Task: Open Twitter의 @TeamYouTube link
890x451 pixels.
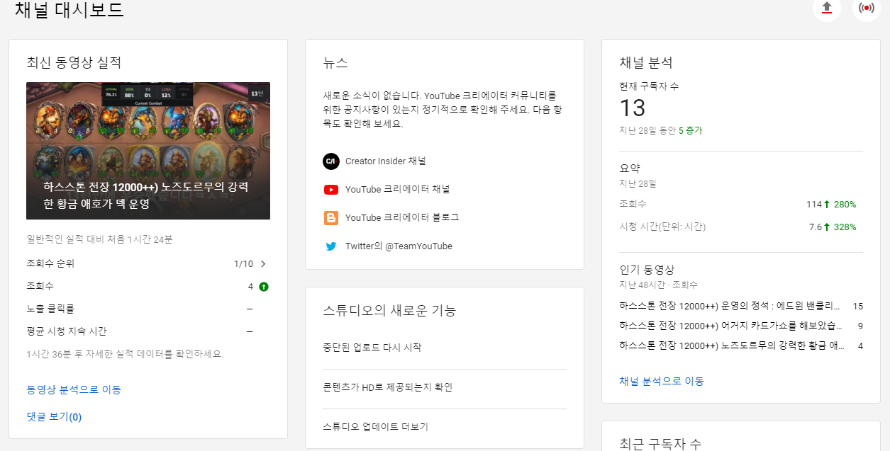Action: tap(399, 246)
